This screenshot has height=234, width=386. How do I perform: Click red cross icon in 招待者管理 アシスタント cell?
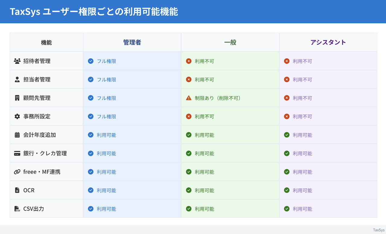(287, 61)
